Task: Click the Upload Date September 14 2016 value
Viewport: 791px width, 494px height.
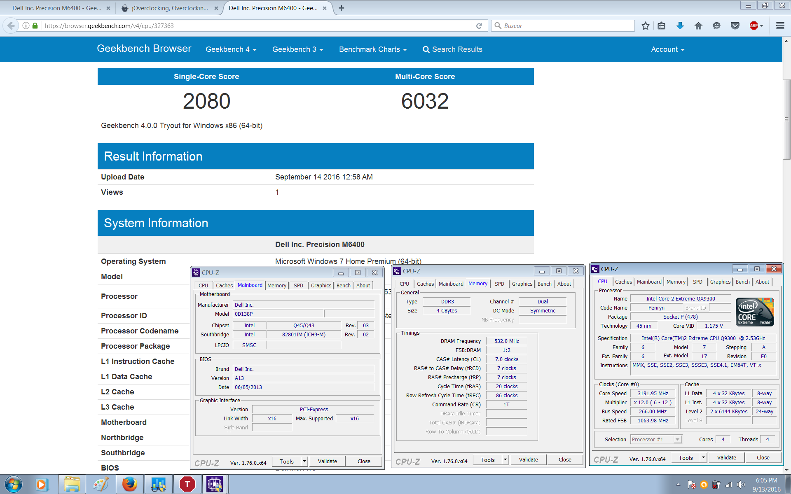Action: [324, 177]
